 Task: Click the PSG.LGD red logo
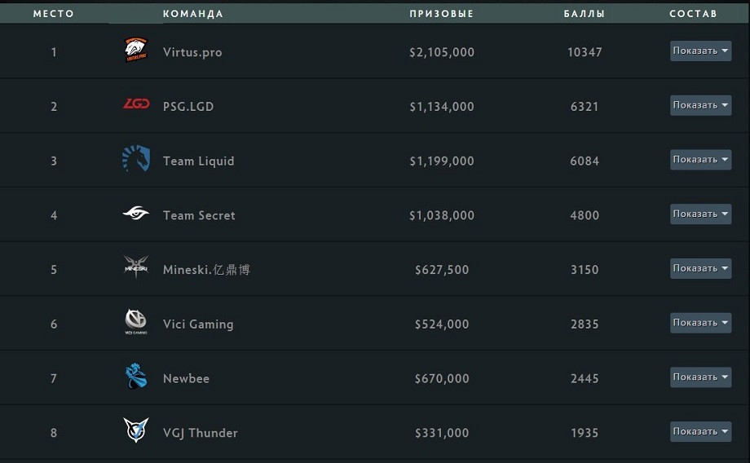136,104
